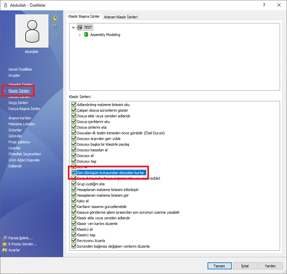Click the İptal button
The width and height of the screenshot is (287, 274).
(x=245, y=266)
